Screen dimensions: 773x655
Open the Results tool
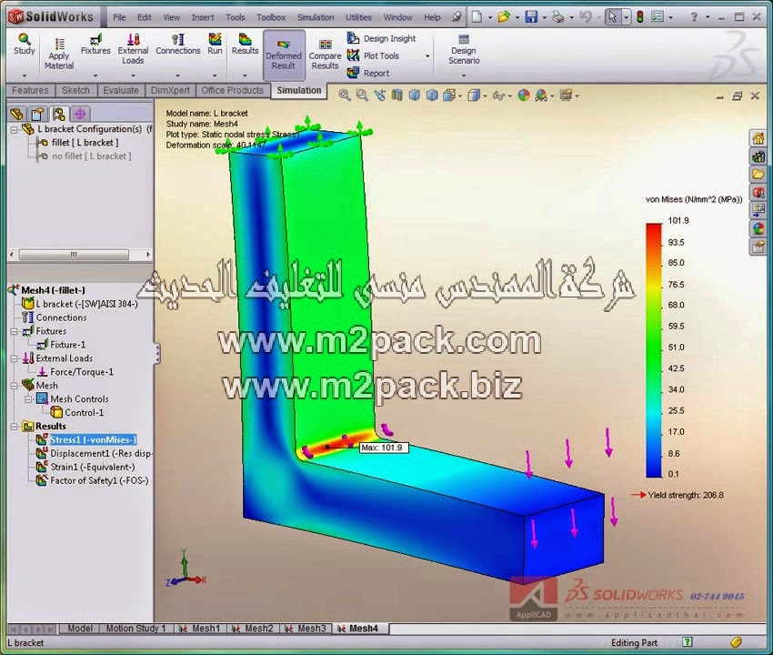[x=245, y=44]
